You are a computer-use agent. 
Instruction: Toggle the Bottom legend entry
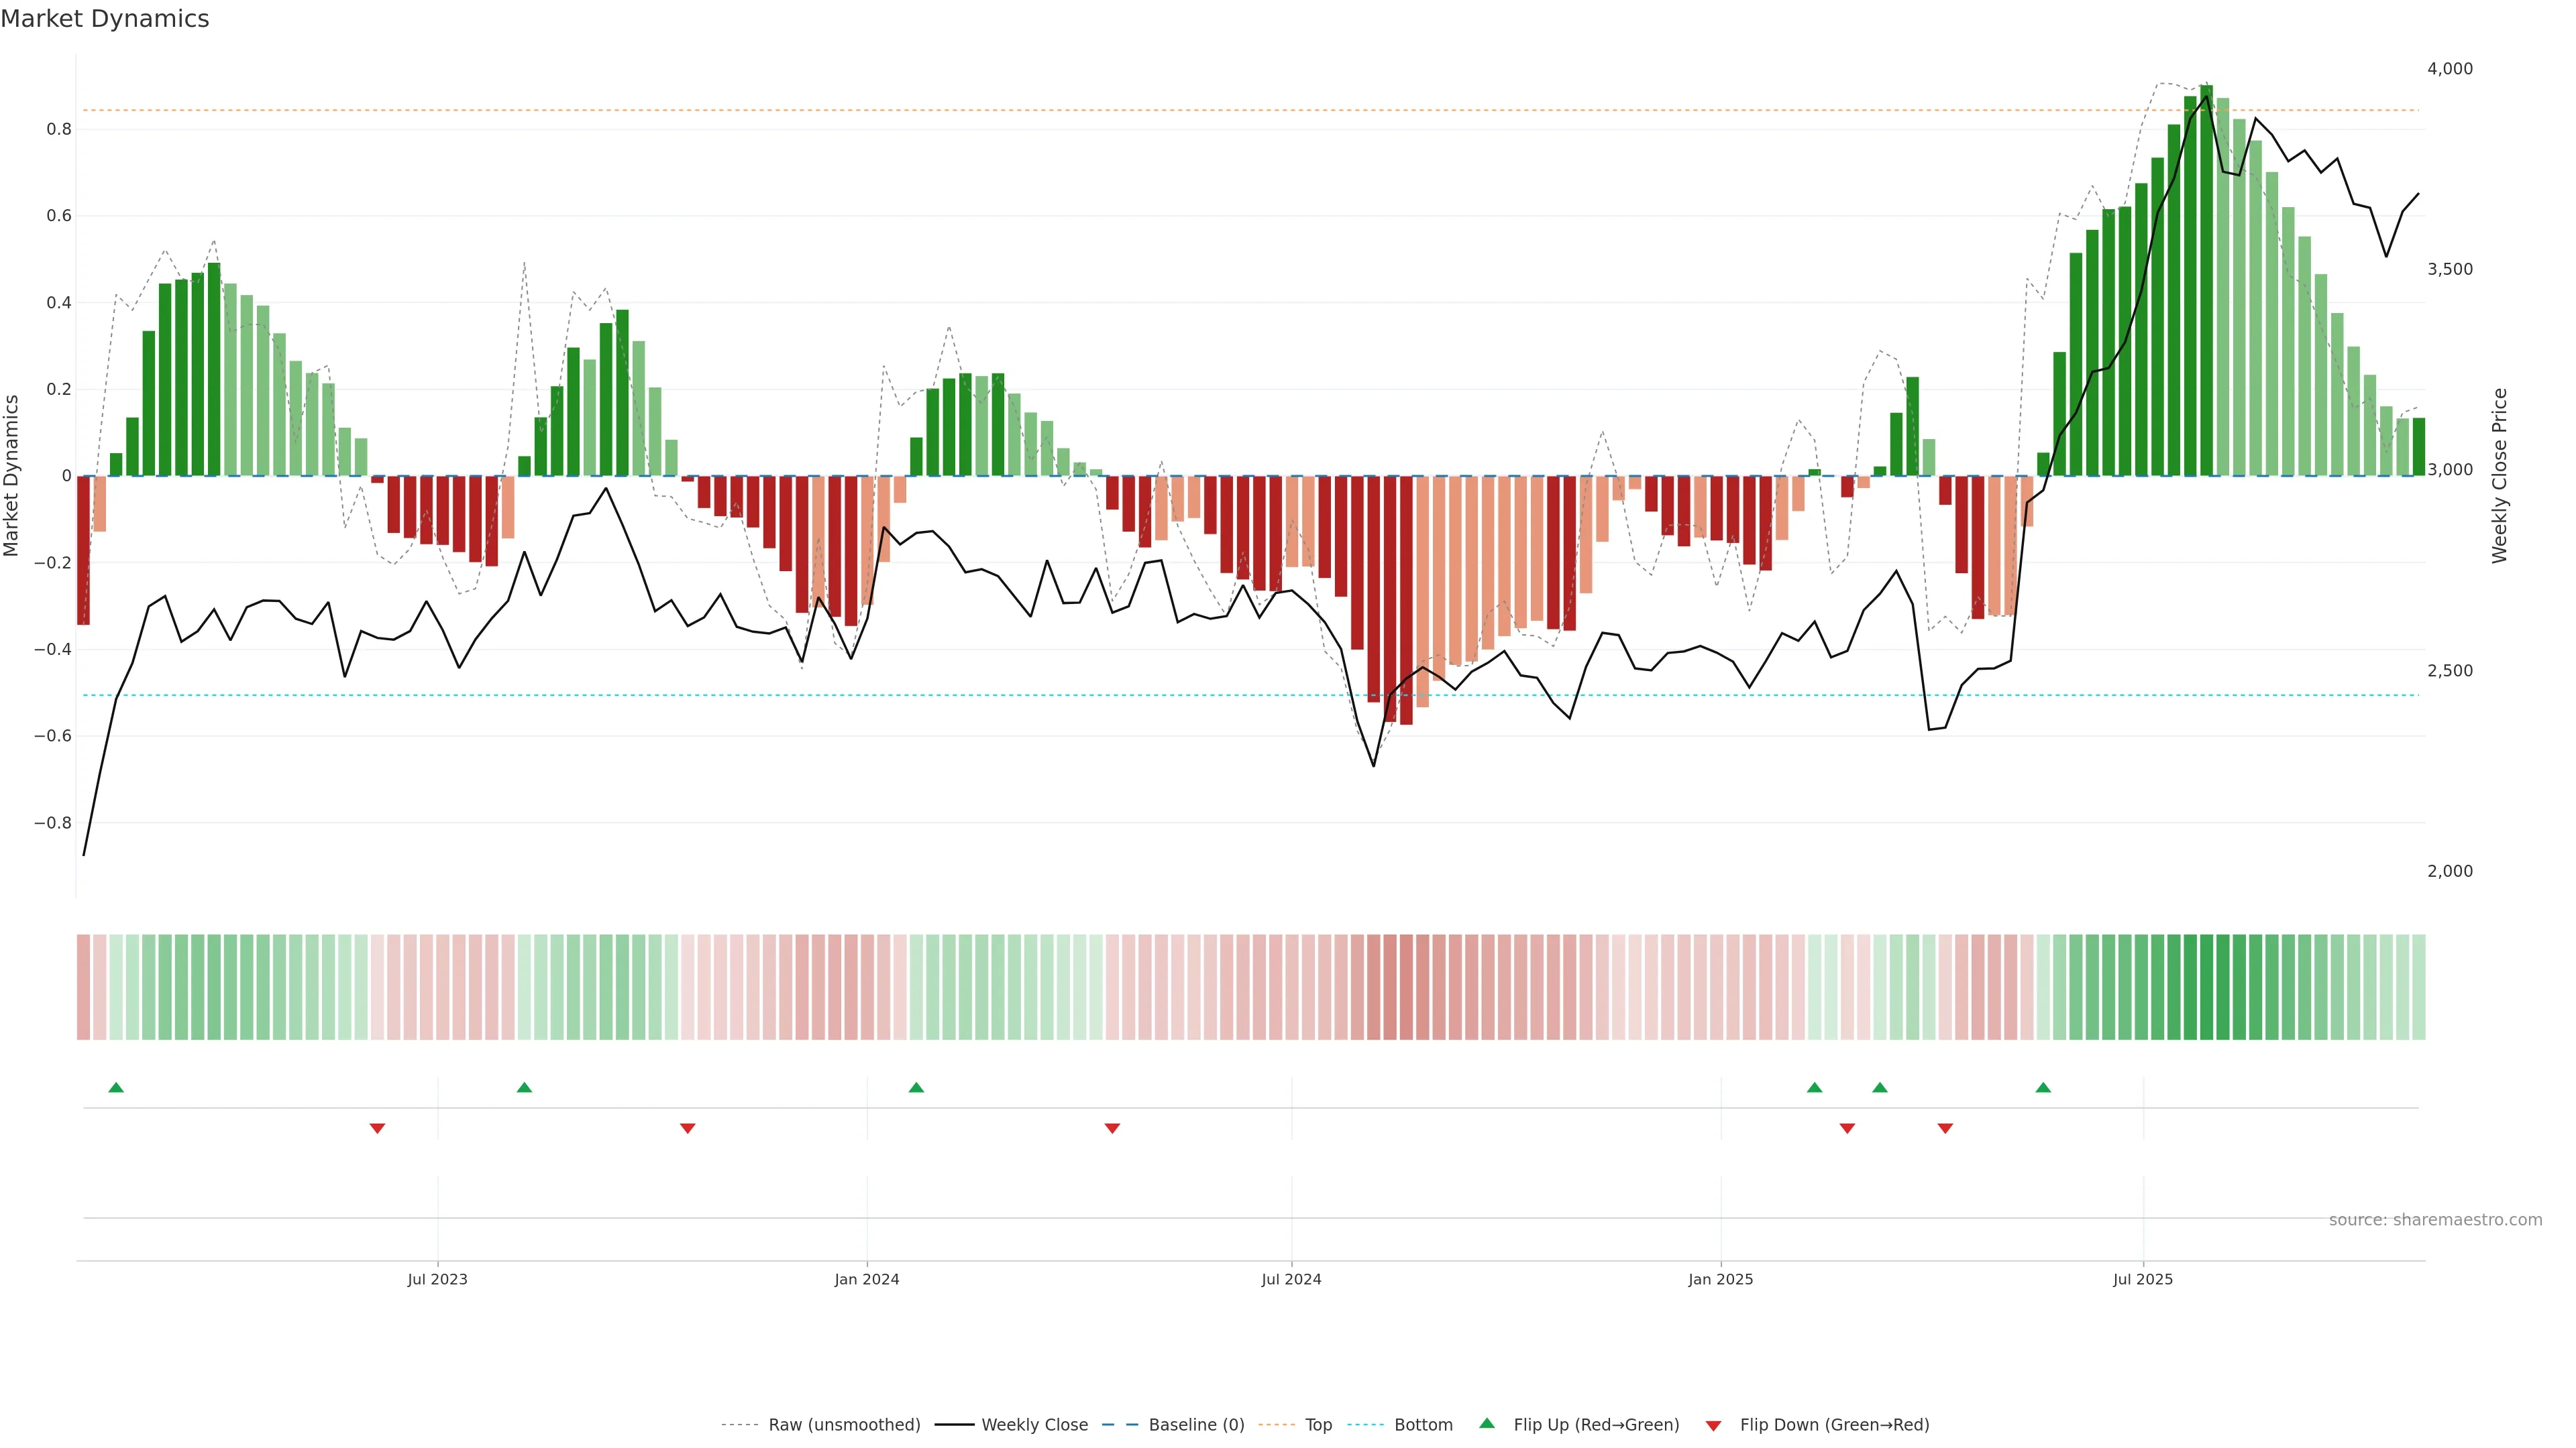tap(1423, 1425)
